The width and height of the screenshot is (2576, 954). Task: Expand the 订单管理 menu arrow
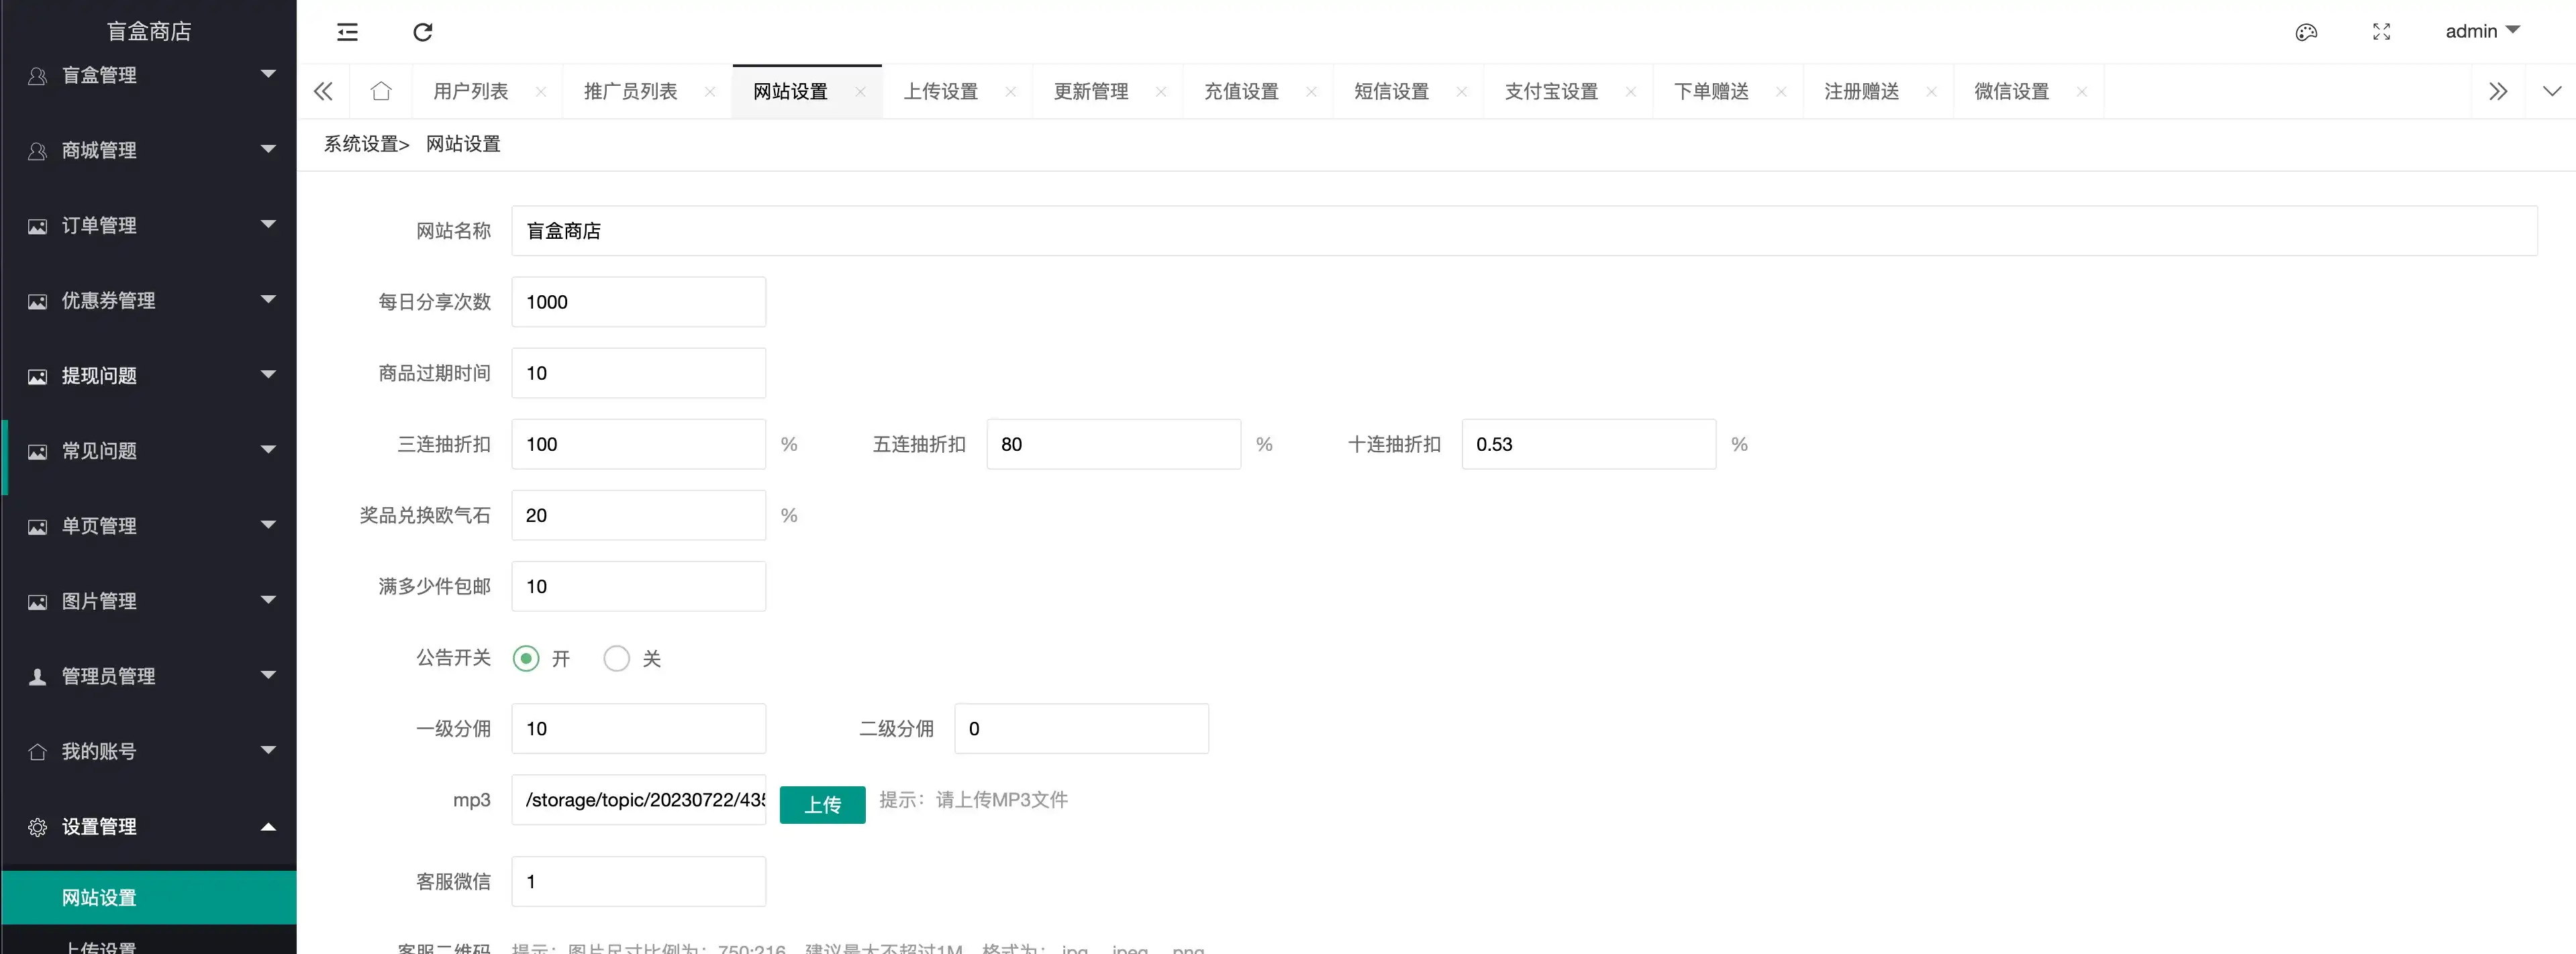coord(268,223)
